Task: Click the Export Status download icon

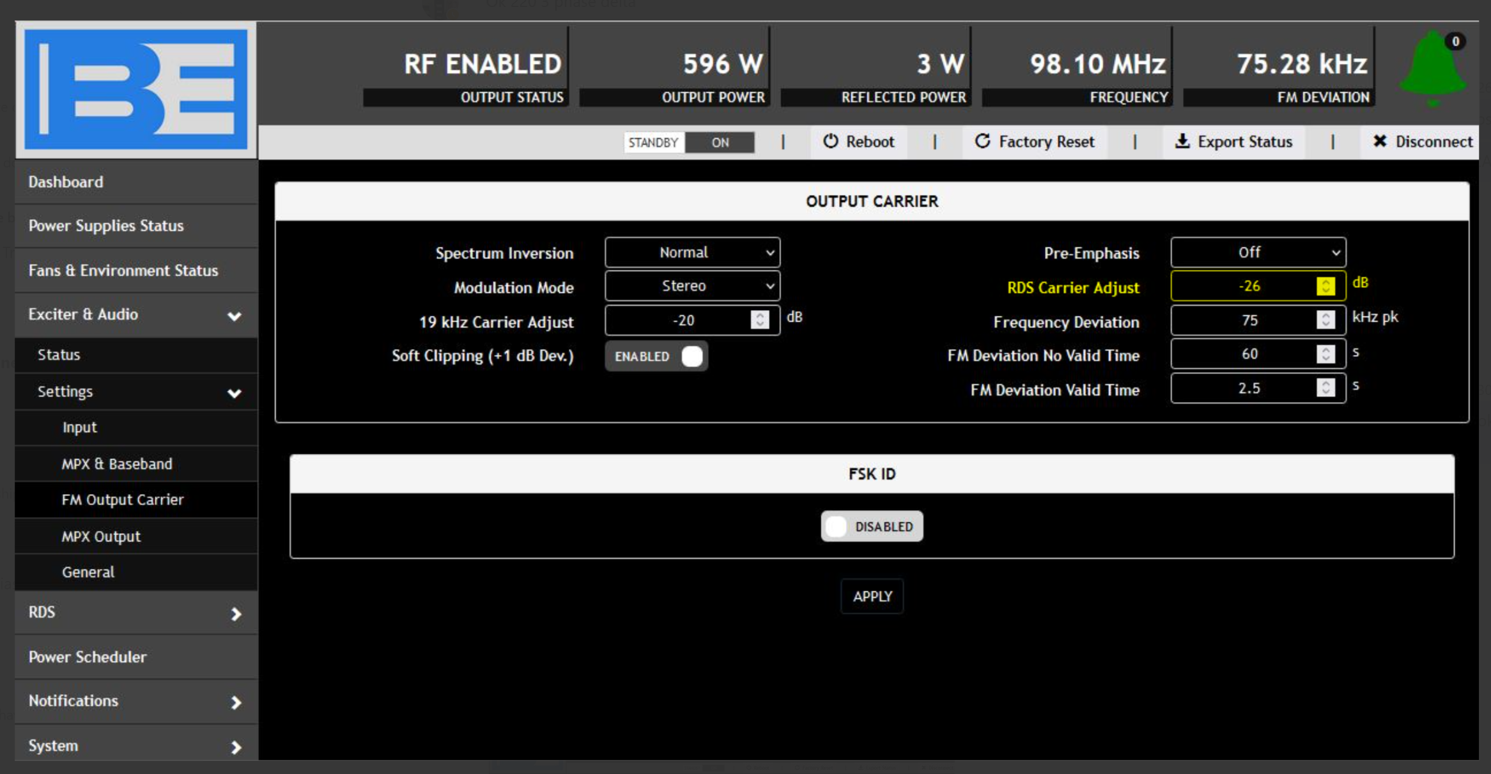Action: tap(1182, 141)
